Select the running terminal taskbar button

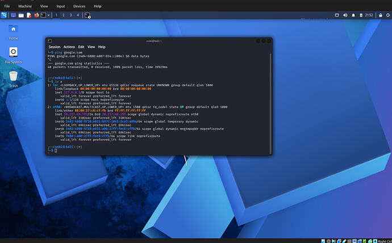pos(87,15)
